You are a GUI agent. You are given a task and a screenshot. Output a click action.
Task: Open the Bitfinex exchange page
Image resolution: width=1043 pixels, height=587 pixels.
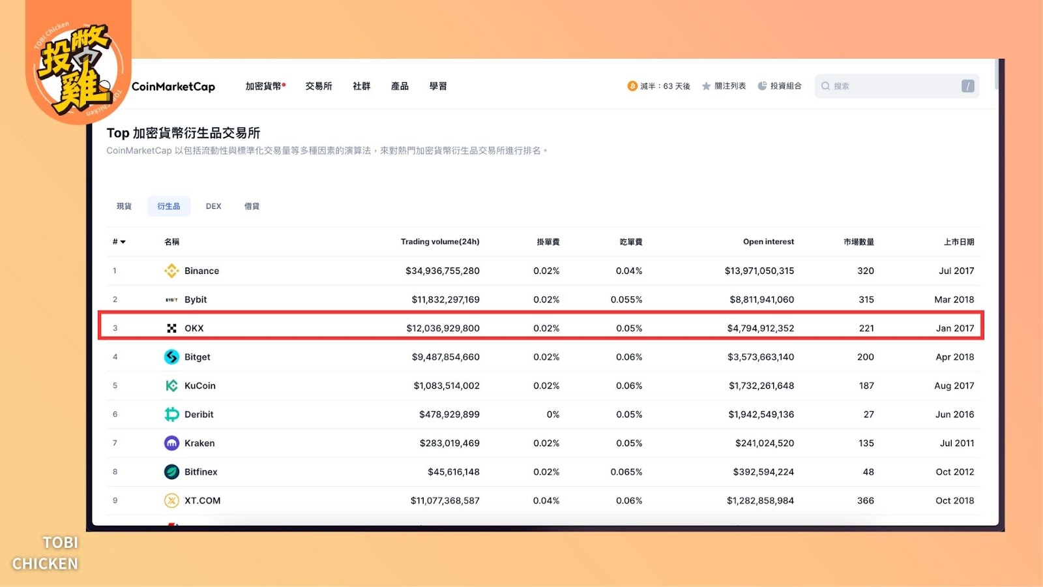click(x=201, y=472)
